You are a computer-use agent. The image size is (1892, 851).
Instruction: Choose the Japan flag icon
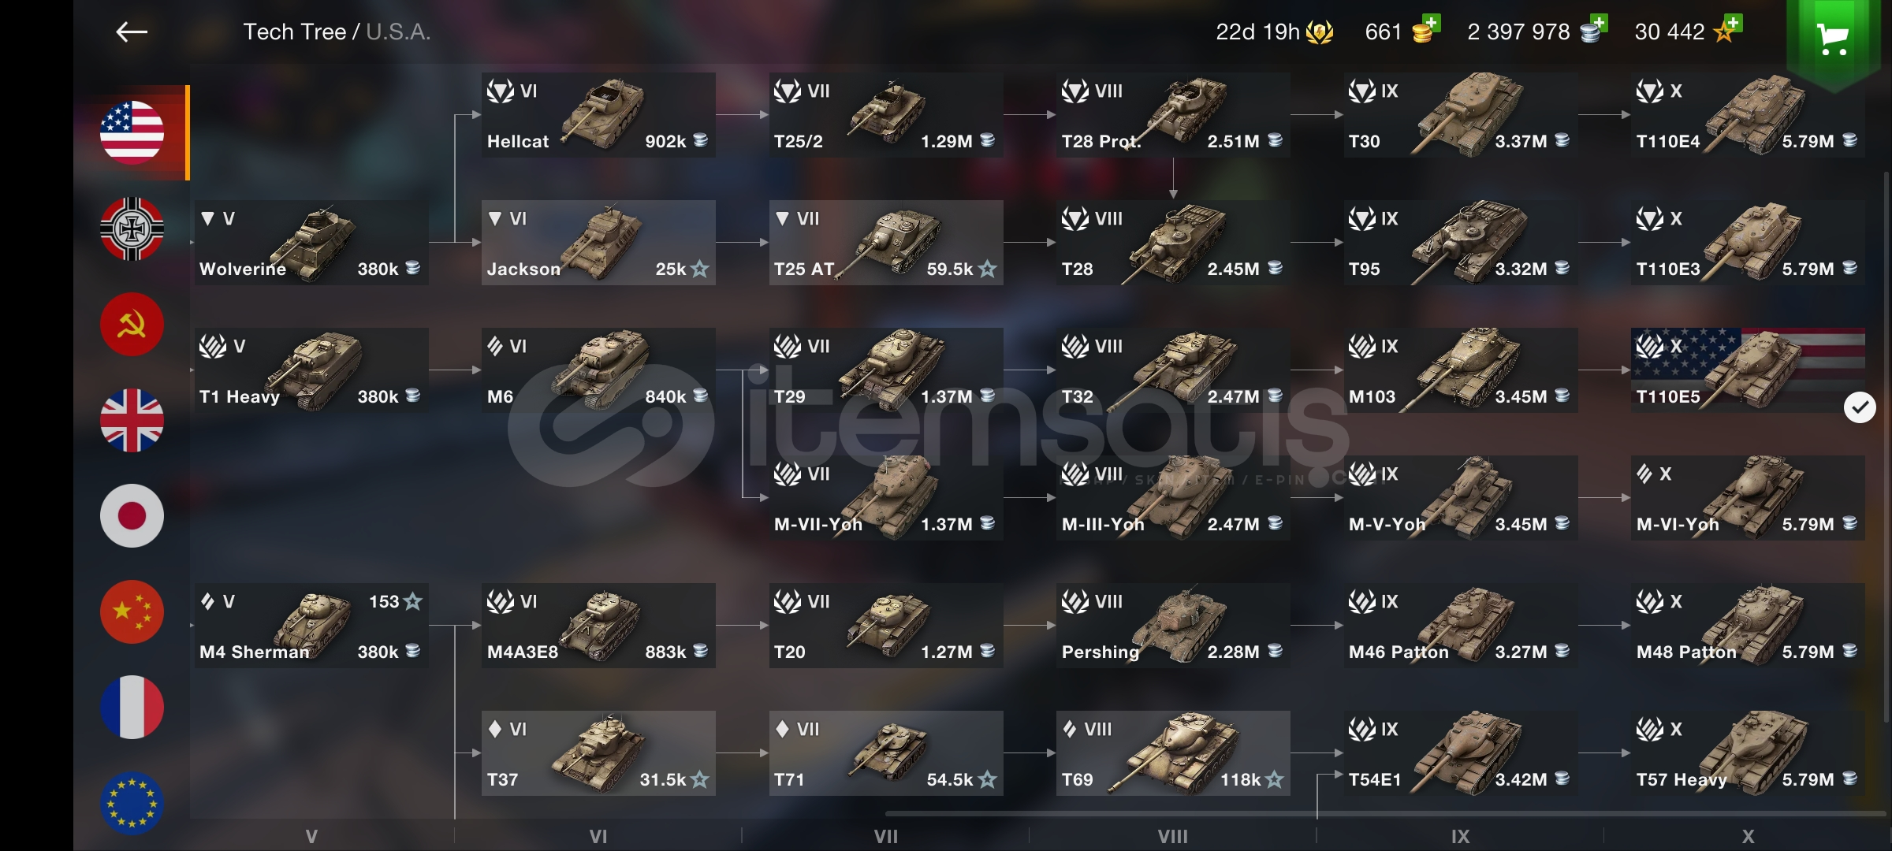pos(132,516)
